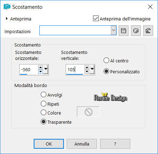Click the save preset floppy disk icon

click(124, 31)
